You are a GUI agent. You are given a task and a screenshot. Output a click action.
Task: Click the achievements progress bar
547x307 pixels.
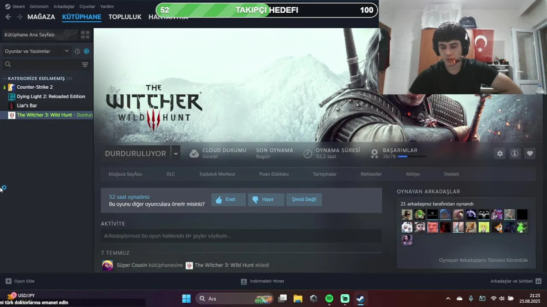[412, 156]
